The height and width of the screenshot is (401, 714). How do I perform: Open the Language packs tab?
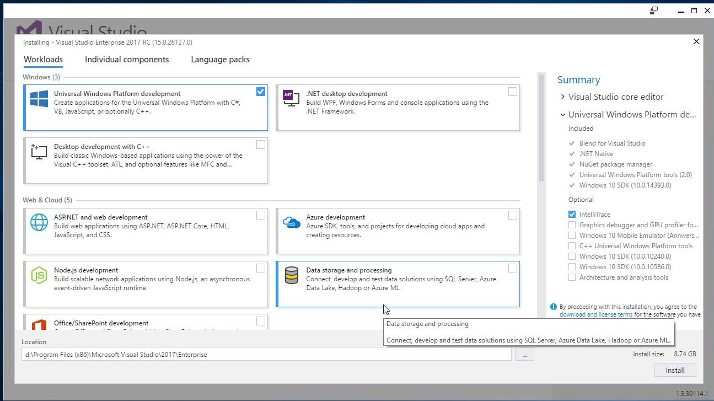tap(220, 60)
